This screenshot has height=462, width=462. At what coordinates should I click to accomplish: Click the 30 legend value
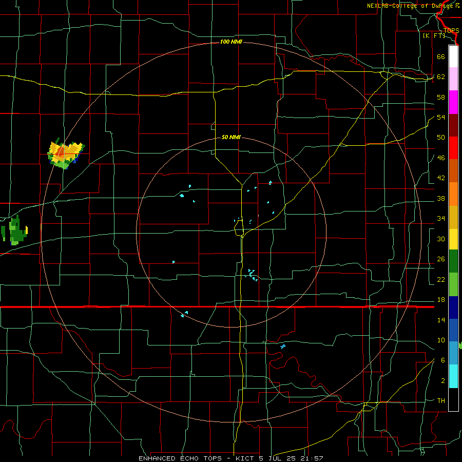[441, 239]
